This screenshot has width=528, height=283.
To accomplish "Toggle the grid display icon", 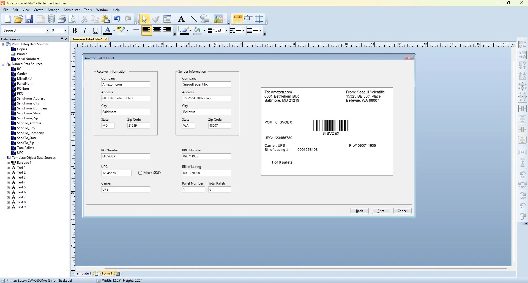I will (x=259, y=19).
